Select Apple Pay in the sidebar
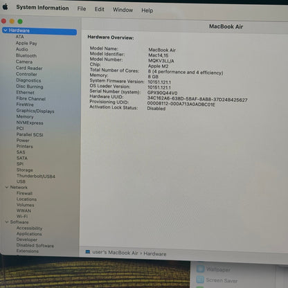The height and width of the screenshot is (288, 288). [26, 43]
